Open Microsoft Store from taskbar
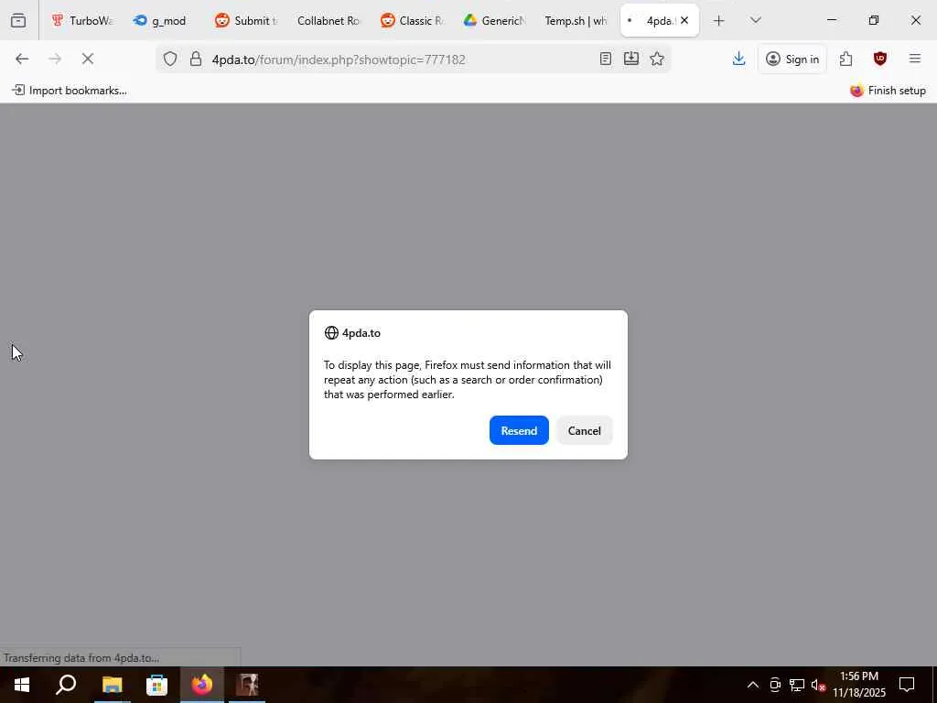937x703 pixels. tap(156, 685)
